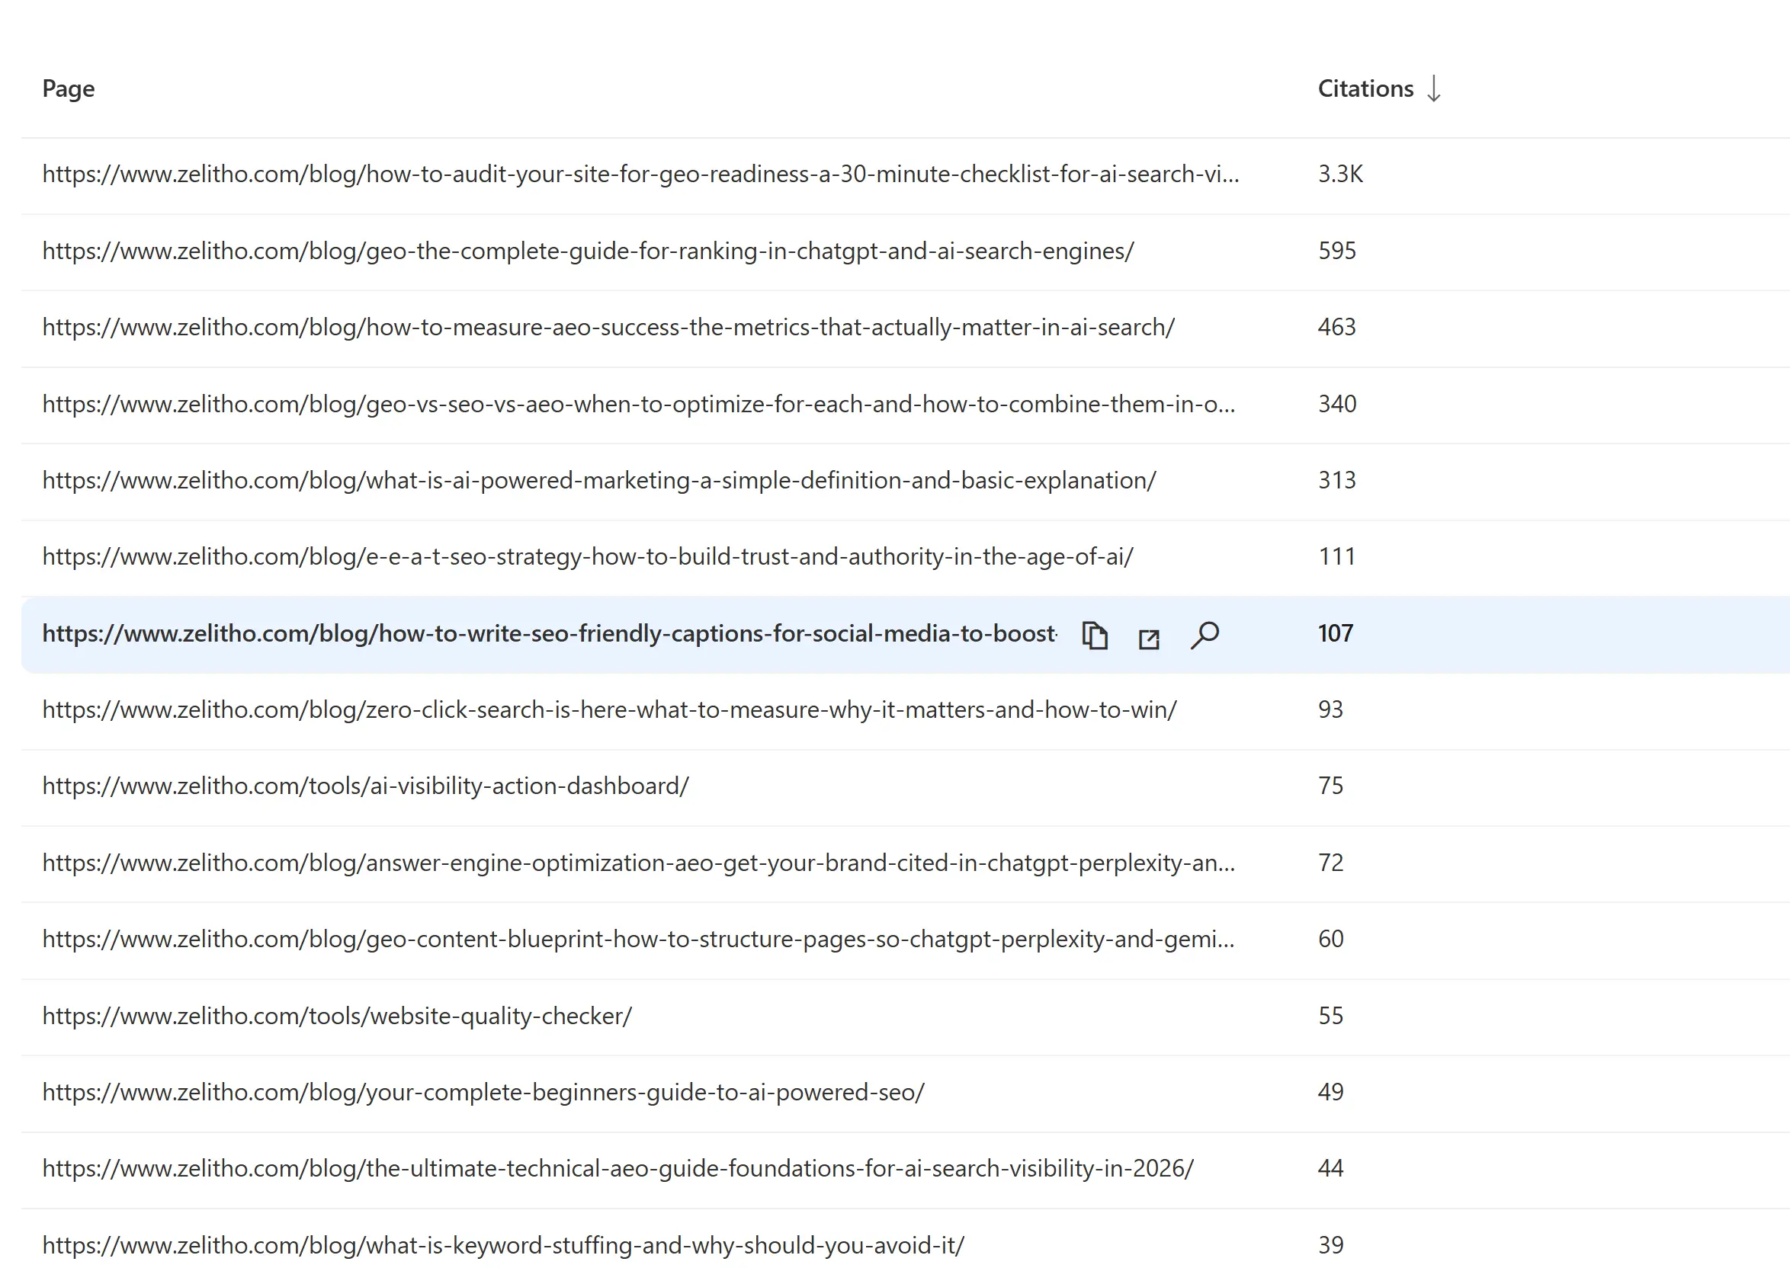
Task: Select the 55 citations value
Action: pos(1330,1016)
